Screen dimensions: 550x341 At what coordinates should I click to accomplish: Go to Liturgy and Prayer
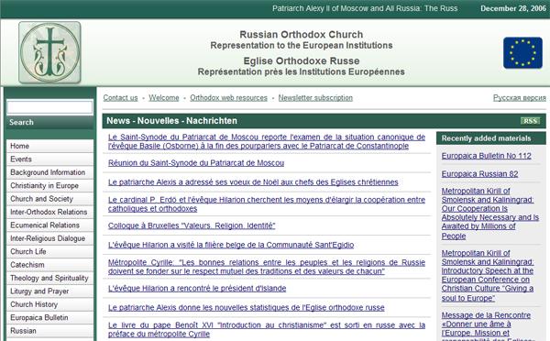(x=49, y=291)
